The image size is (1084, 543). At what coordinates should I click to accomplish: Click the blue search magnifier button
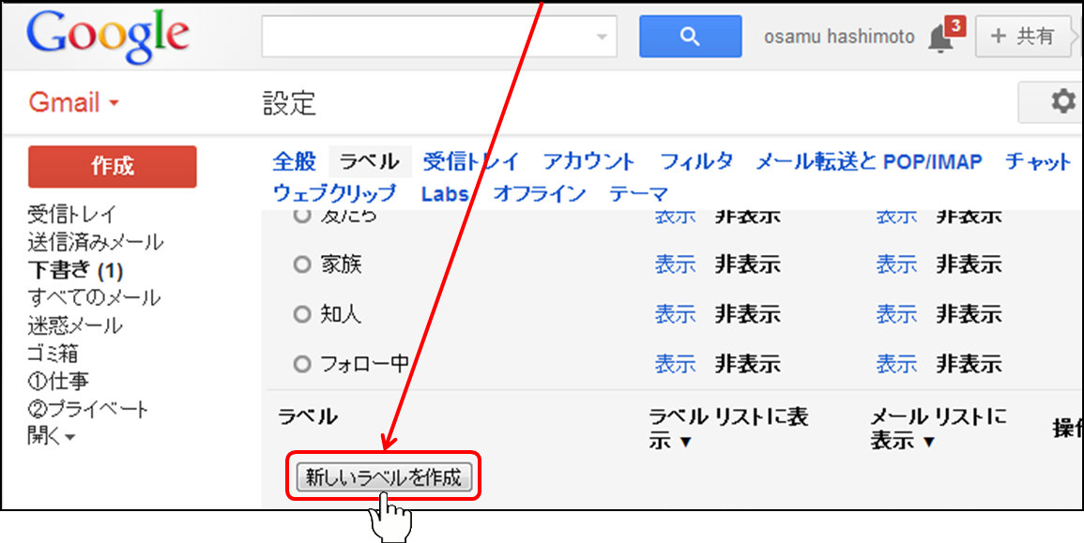tap(690, 37)
